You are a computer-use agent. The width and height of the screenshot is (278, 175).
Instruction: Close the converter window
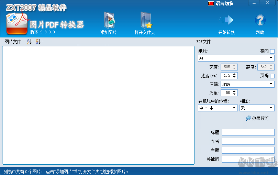point(267,3)
